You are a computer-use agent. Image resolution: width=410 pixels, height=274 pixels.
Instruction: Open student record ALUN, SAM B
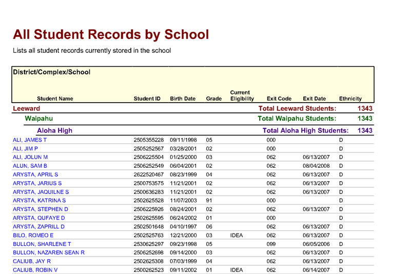pos(30,166)
